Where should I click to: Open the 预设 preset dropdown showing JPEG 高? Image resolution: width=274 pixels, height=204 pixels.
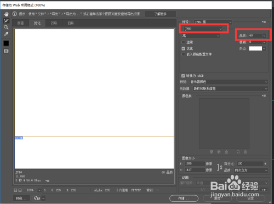click(213, 22)
